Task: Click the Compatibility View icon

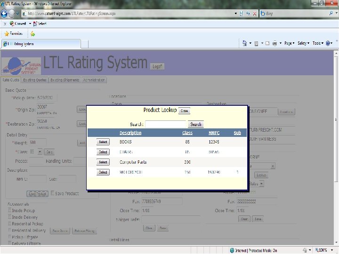Action: [242, 14]
